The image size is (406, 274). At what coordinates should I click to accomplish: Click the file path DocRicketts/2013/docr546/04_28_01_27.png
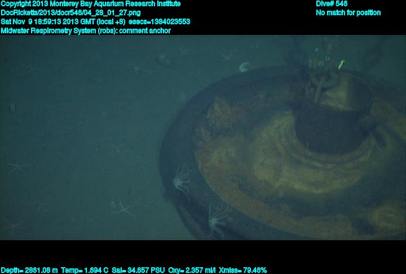(x=70, y=13)
